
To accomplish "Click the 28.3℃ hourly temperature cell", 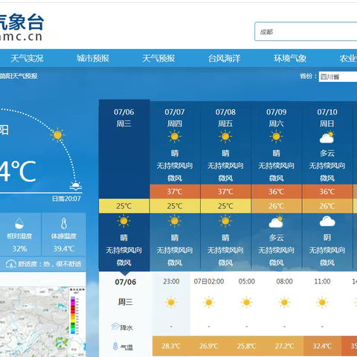I will coord(171,346).
